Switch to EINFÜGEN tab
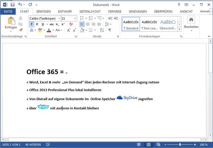 [44, 12]
